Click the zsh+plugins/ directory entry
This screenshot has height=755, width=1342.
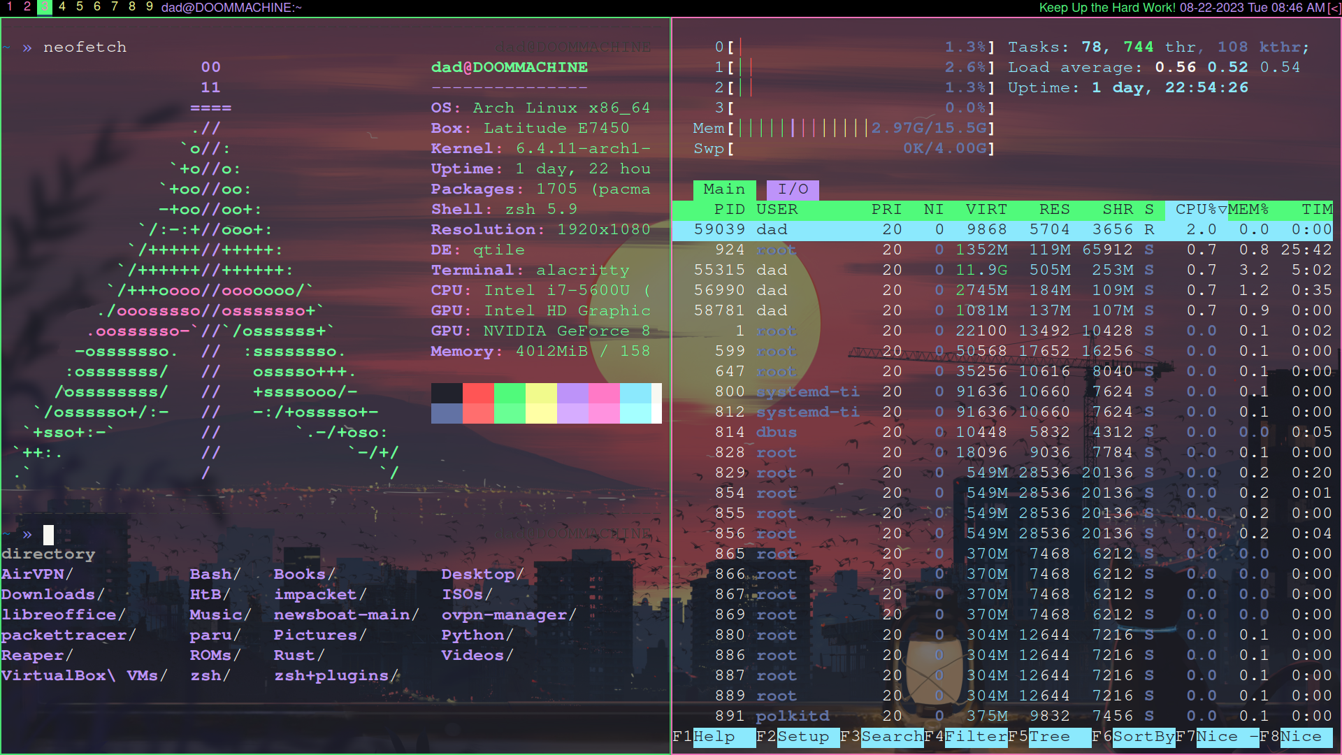coord(336,676)
